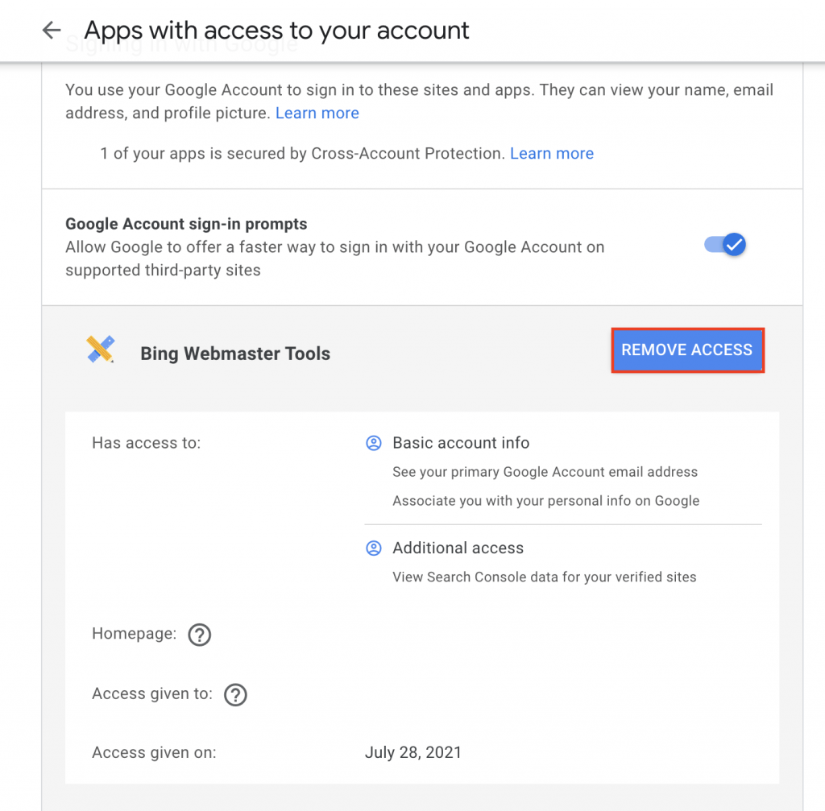This screenshot has height=811, width=825.
Task: Click the Has access to row label
Action: pyautogui.click(x=146, y=443)
